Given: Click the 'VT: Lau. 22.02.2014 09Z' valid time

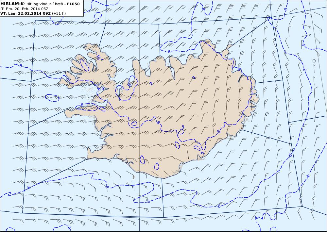Looking at the screenshot, I should pyautogui.click(x=26, y=13).
